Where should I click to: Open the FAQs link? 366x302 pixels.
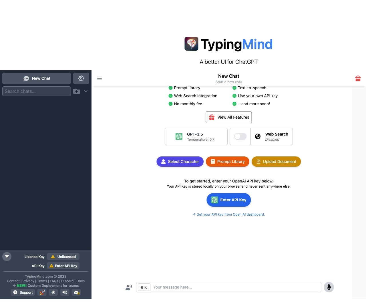pos(54,281)
